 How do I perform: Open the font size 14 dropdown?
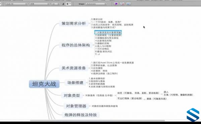click(x=55, y=4)
